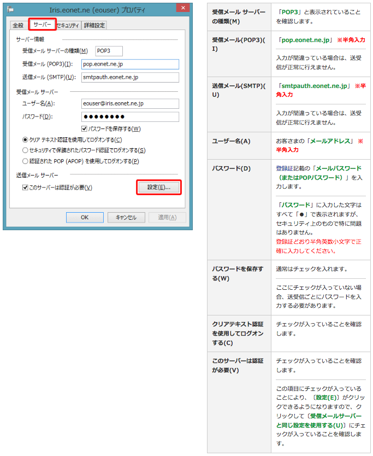Open outgoing server 設定(E)... button
The height and width of the screenshot is (456, 373).
coord(158,187)
